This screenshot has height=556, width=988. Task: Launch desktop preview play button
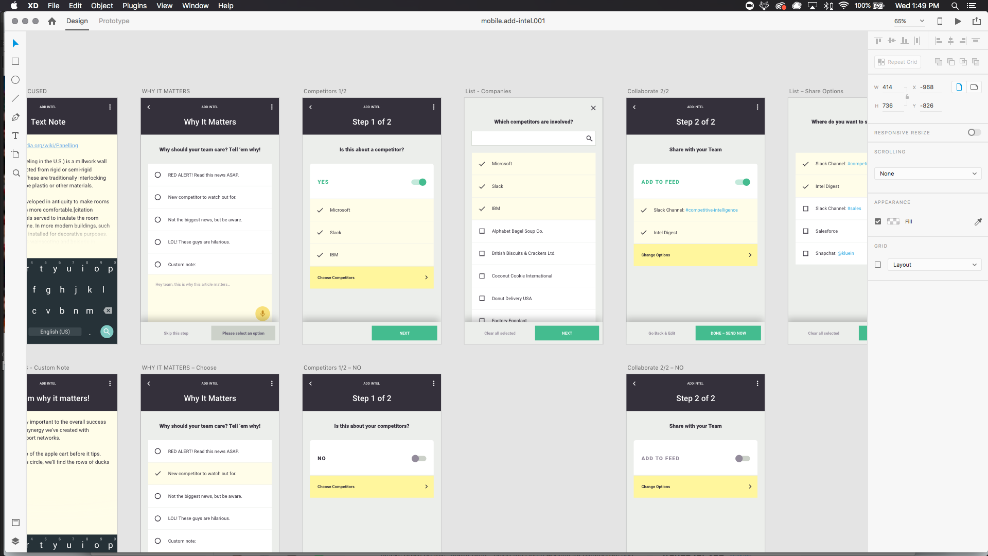(x=958, y=21)
